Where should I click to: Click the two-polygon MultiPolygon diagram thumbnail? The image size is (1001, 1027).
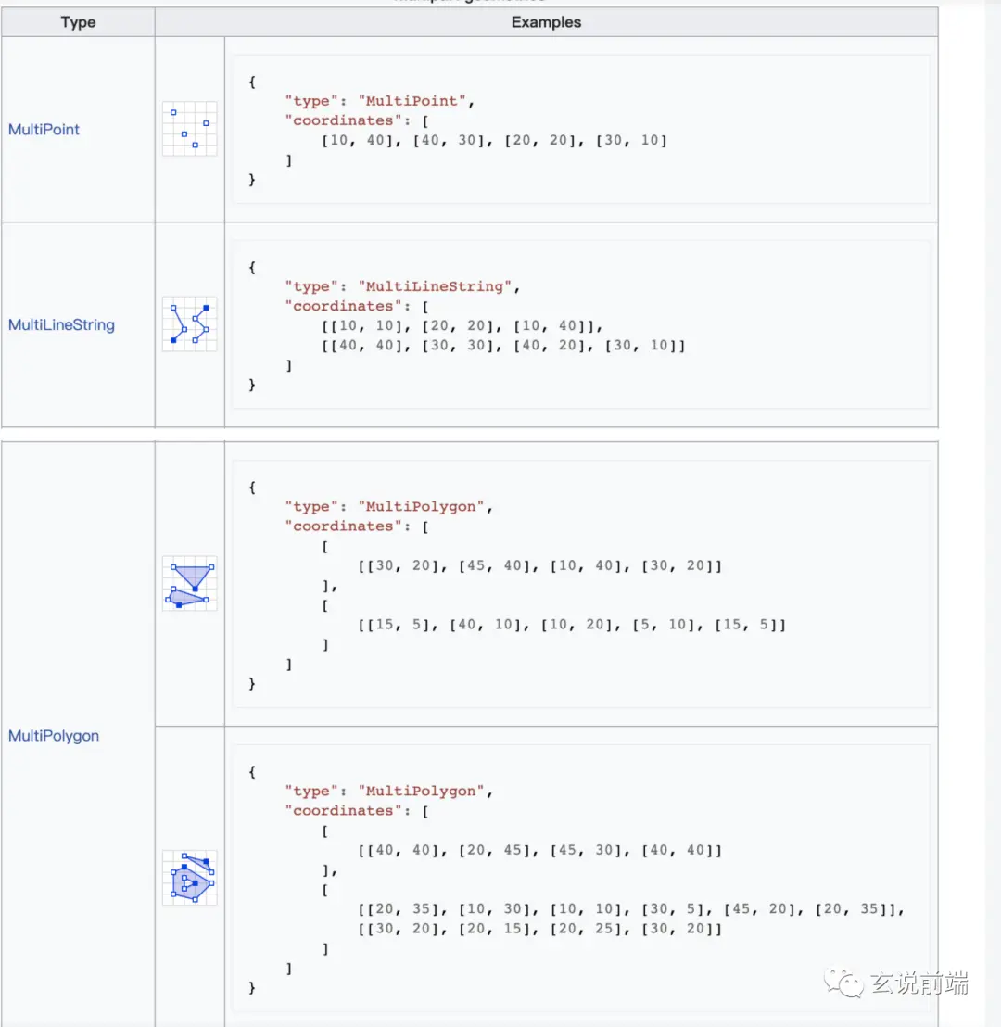pos(189,584)
